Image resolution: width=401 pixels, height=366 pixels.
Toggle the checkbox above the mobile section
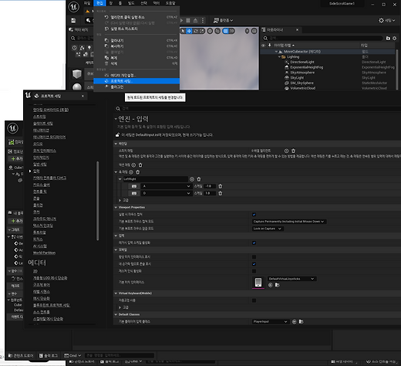click(x=254, y=242)
